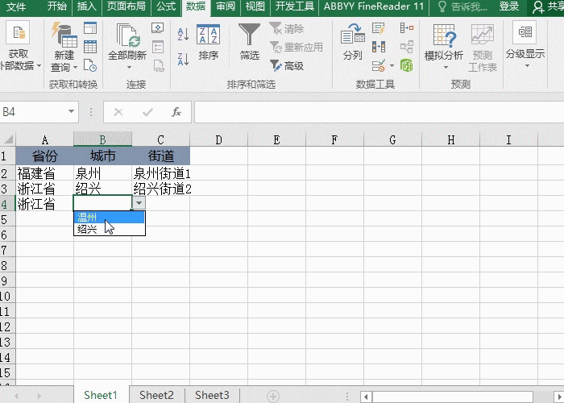564x403 pixels.
Task: Open the Name Box dropdown arrow
Action: (x=72, y=112)
